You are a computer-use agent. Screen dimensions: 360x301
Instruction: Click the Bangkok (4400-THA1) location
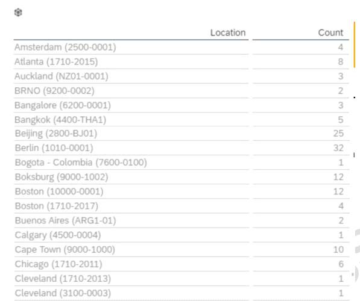pyautogui.click(x=60, y=120)
